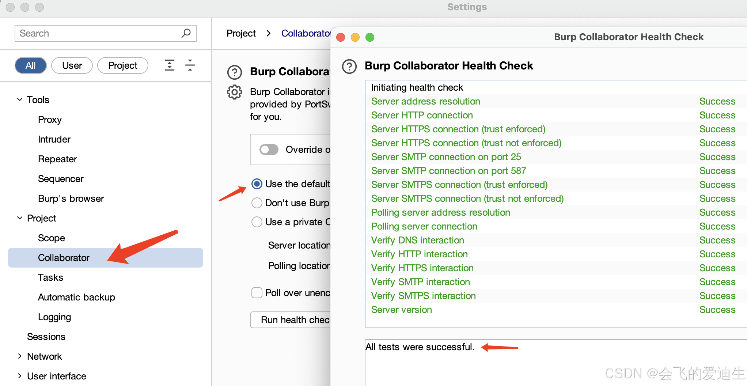The image size is (747, 386).
Task: Select Use the default Collaborator server
Action: click(257, 184)
